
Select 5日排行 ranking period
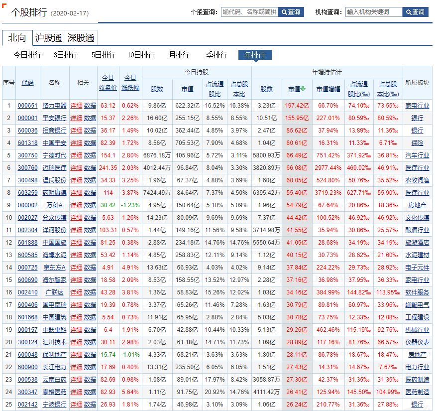click(x=104, y=55)
